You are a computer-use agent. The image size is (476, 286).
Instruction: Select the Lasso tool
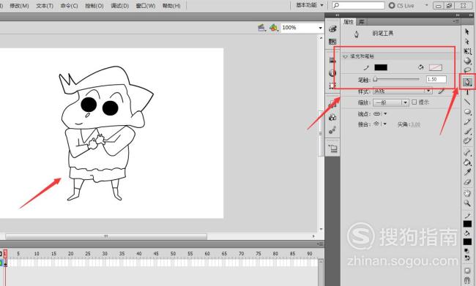[467, 71]
